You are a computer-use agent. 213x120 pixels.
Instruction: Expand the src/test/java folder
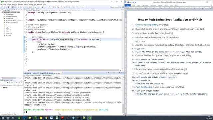(3, 19)
